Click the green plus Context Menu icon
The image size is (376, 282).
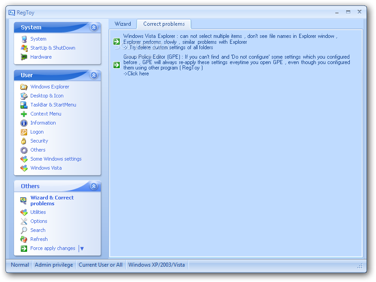(x=24, y=114)
